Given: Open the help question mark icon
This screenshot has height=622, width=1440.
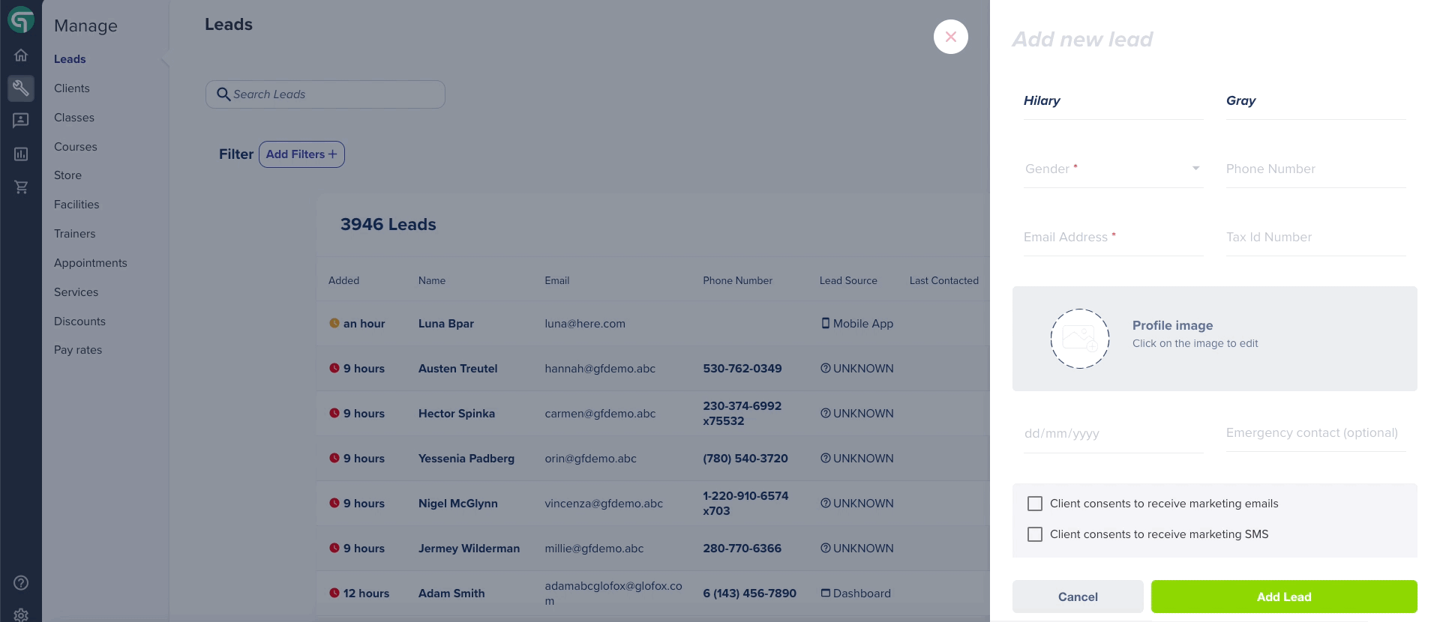Looking at the screenshot, I should tap(21, 583).
